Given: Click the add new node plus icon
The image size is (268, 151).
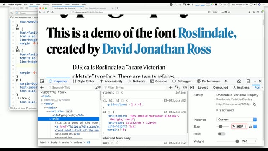Looking at the screenshot, I should click(42, 88).
